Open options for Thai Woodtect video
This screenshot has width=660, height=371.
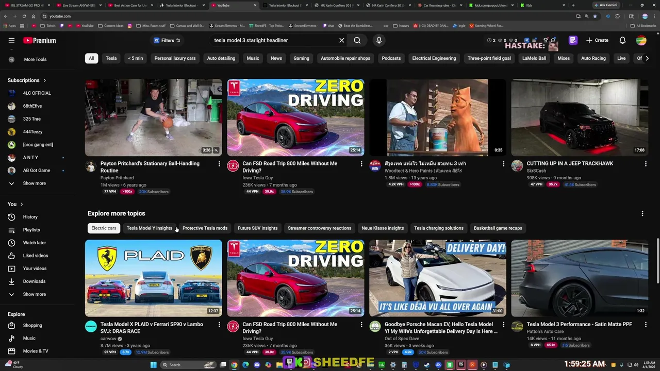[504, 164]
